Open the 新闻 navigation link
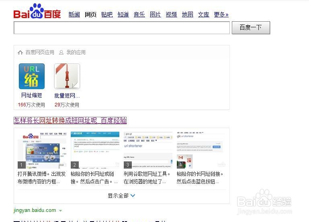This screenshot has width=309, height=222. click(74, 14)
